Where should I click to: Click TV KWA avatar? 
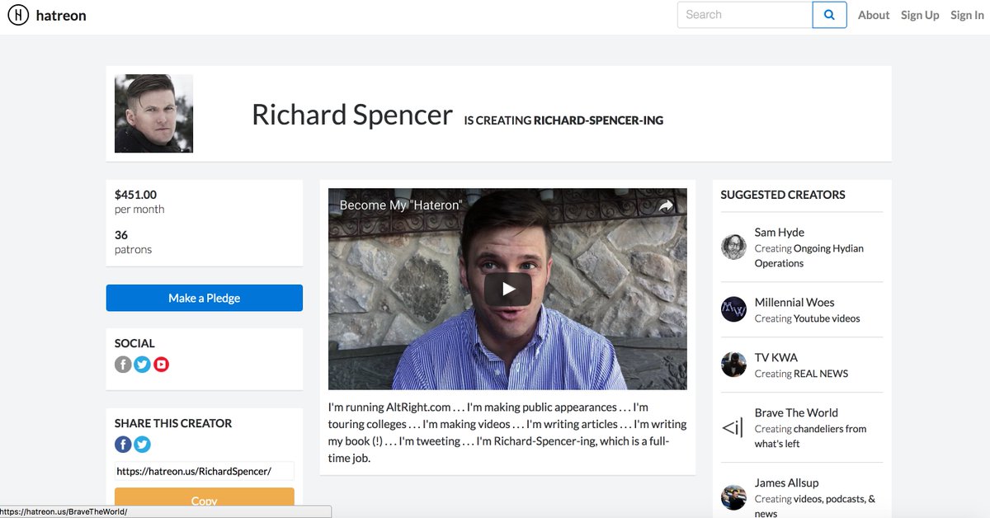click(733, 365)
